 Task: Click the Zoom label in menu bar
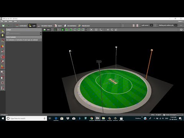click(x=181, y=21)
